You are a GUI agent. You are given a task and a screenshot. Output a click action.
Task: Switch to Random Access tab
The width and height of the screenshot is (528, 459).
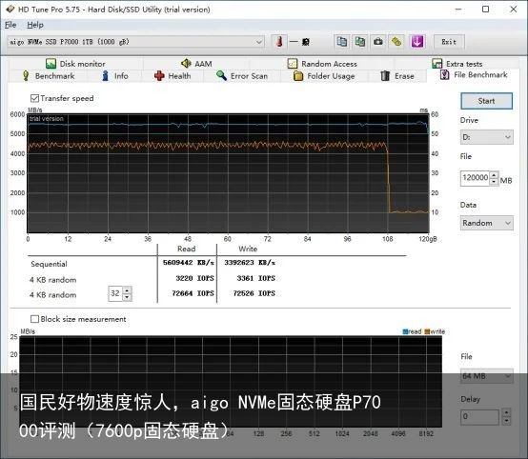(x=322, y=64)
